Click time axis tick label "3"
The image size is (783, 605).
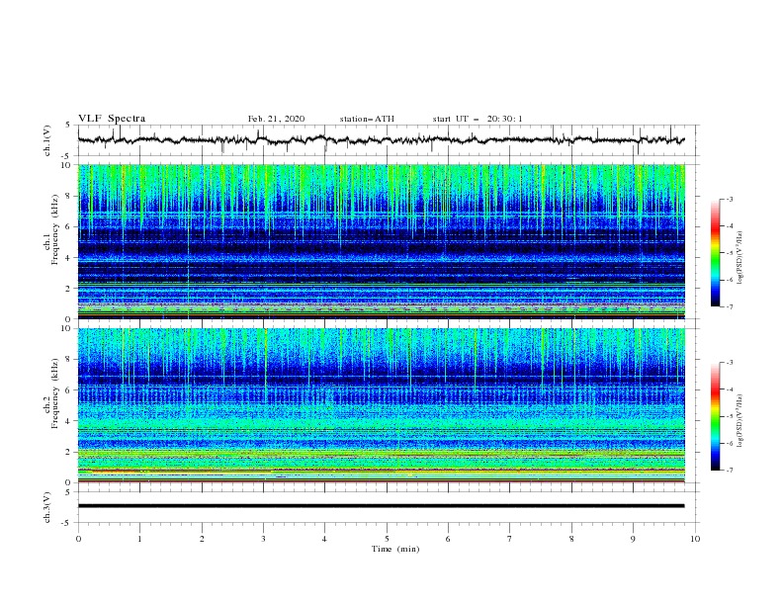click(263, 539)
